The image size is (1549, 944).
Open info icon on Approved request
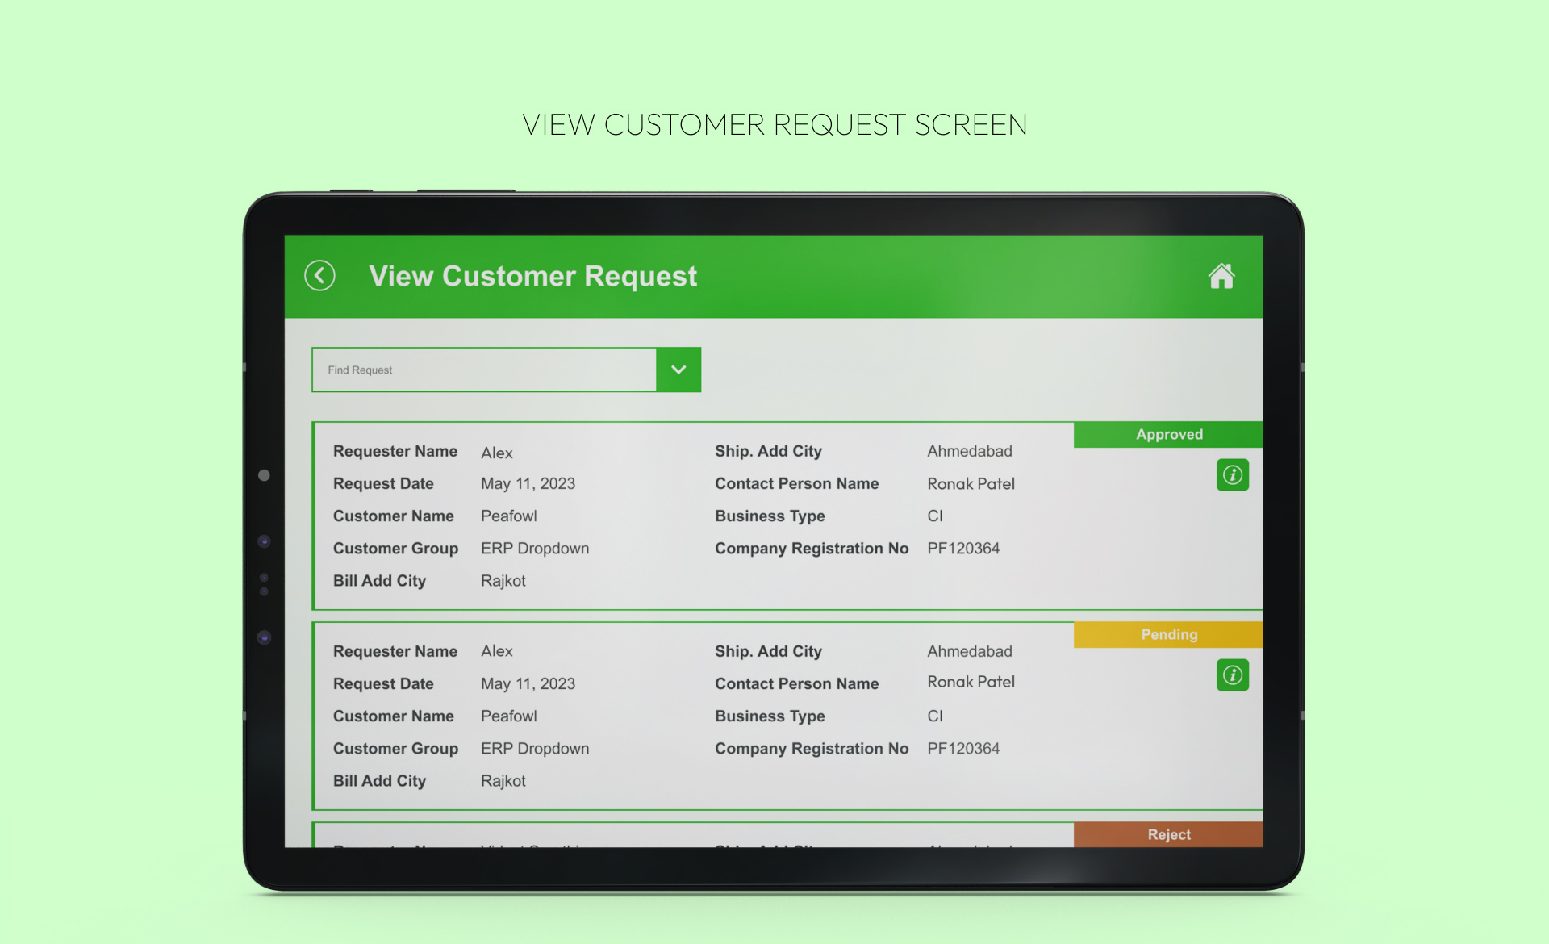1232,475
